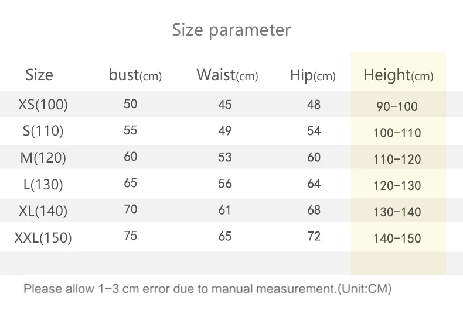Select the XXL(150) size row label
This screenshot has height=318, width=463.
[43, 237]
